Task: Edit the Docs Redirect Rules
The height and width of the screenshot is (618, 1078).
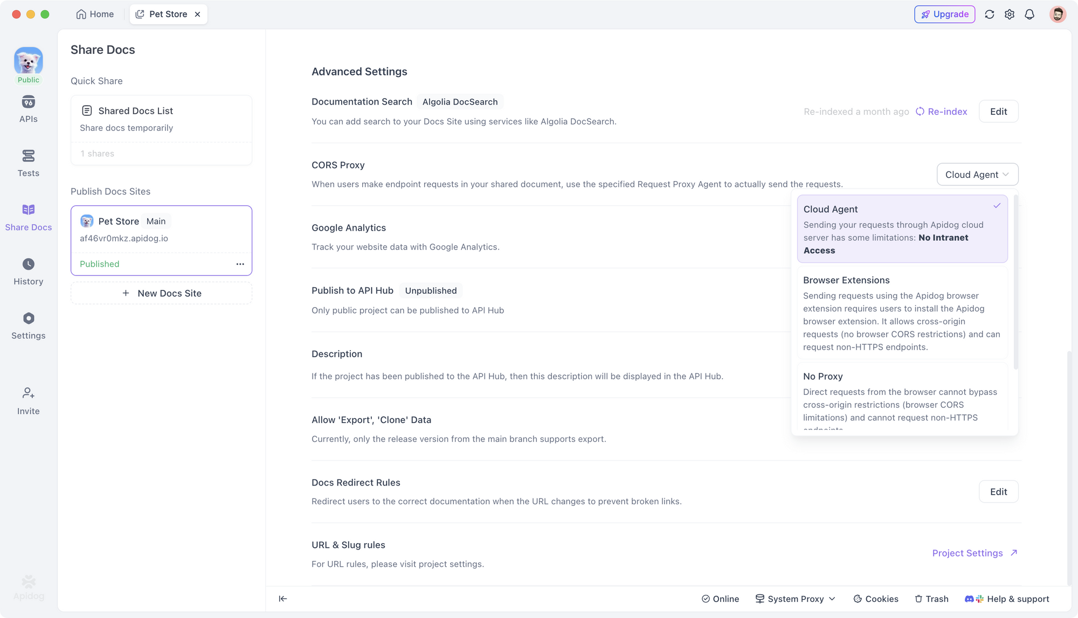Action: pyautogui.click(x=998, y=491)
